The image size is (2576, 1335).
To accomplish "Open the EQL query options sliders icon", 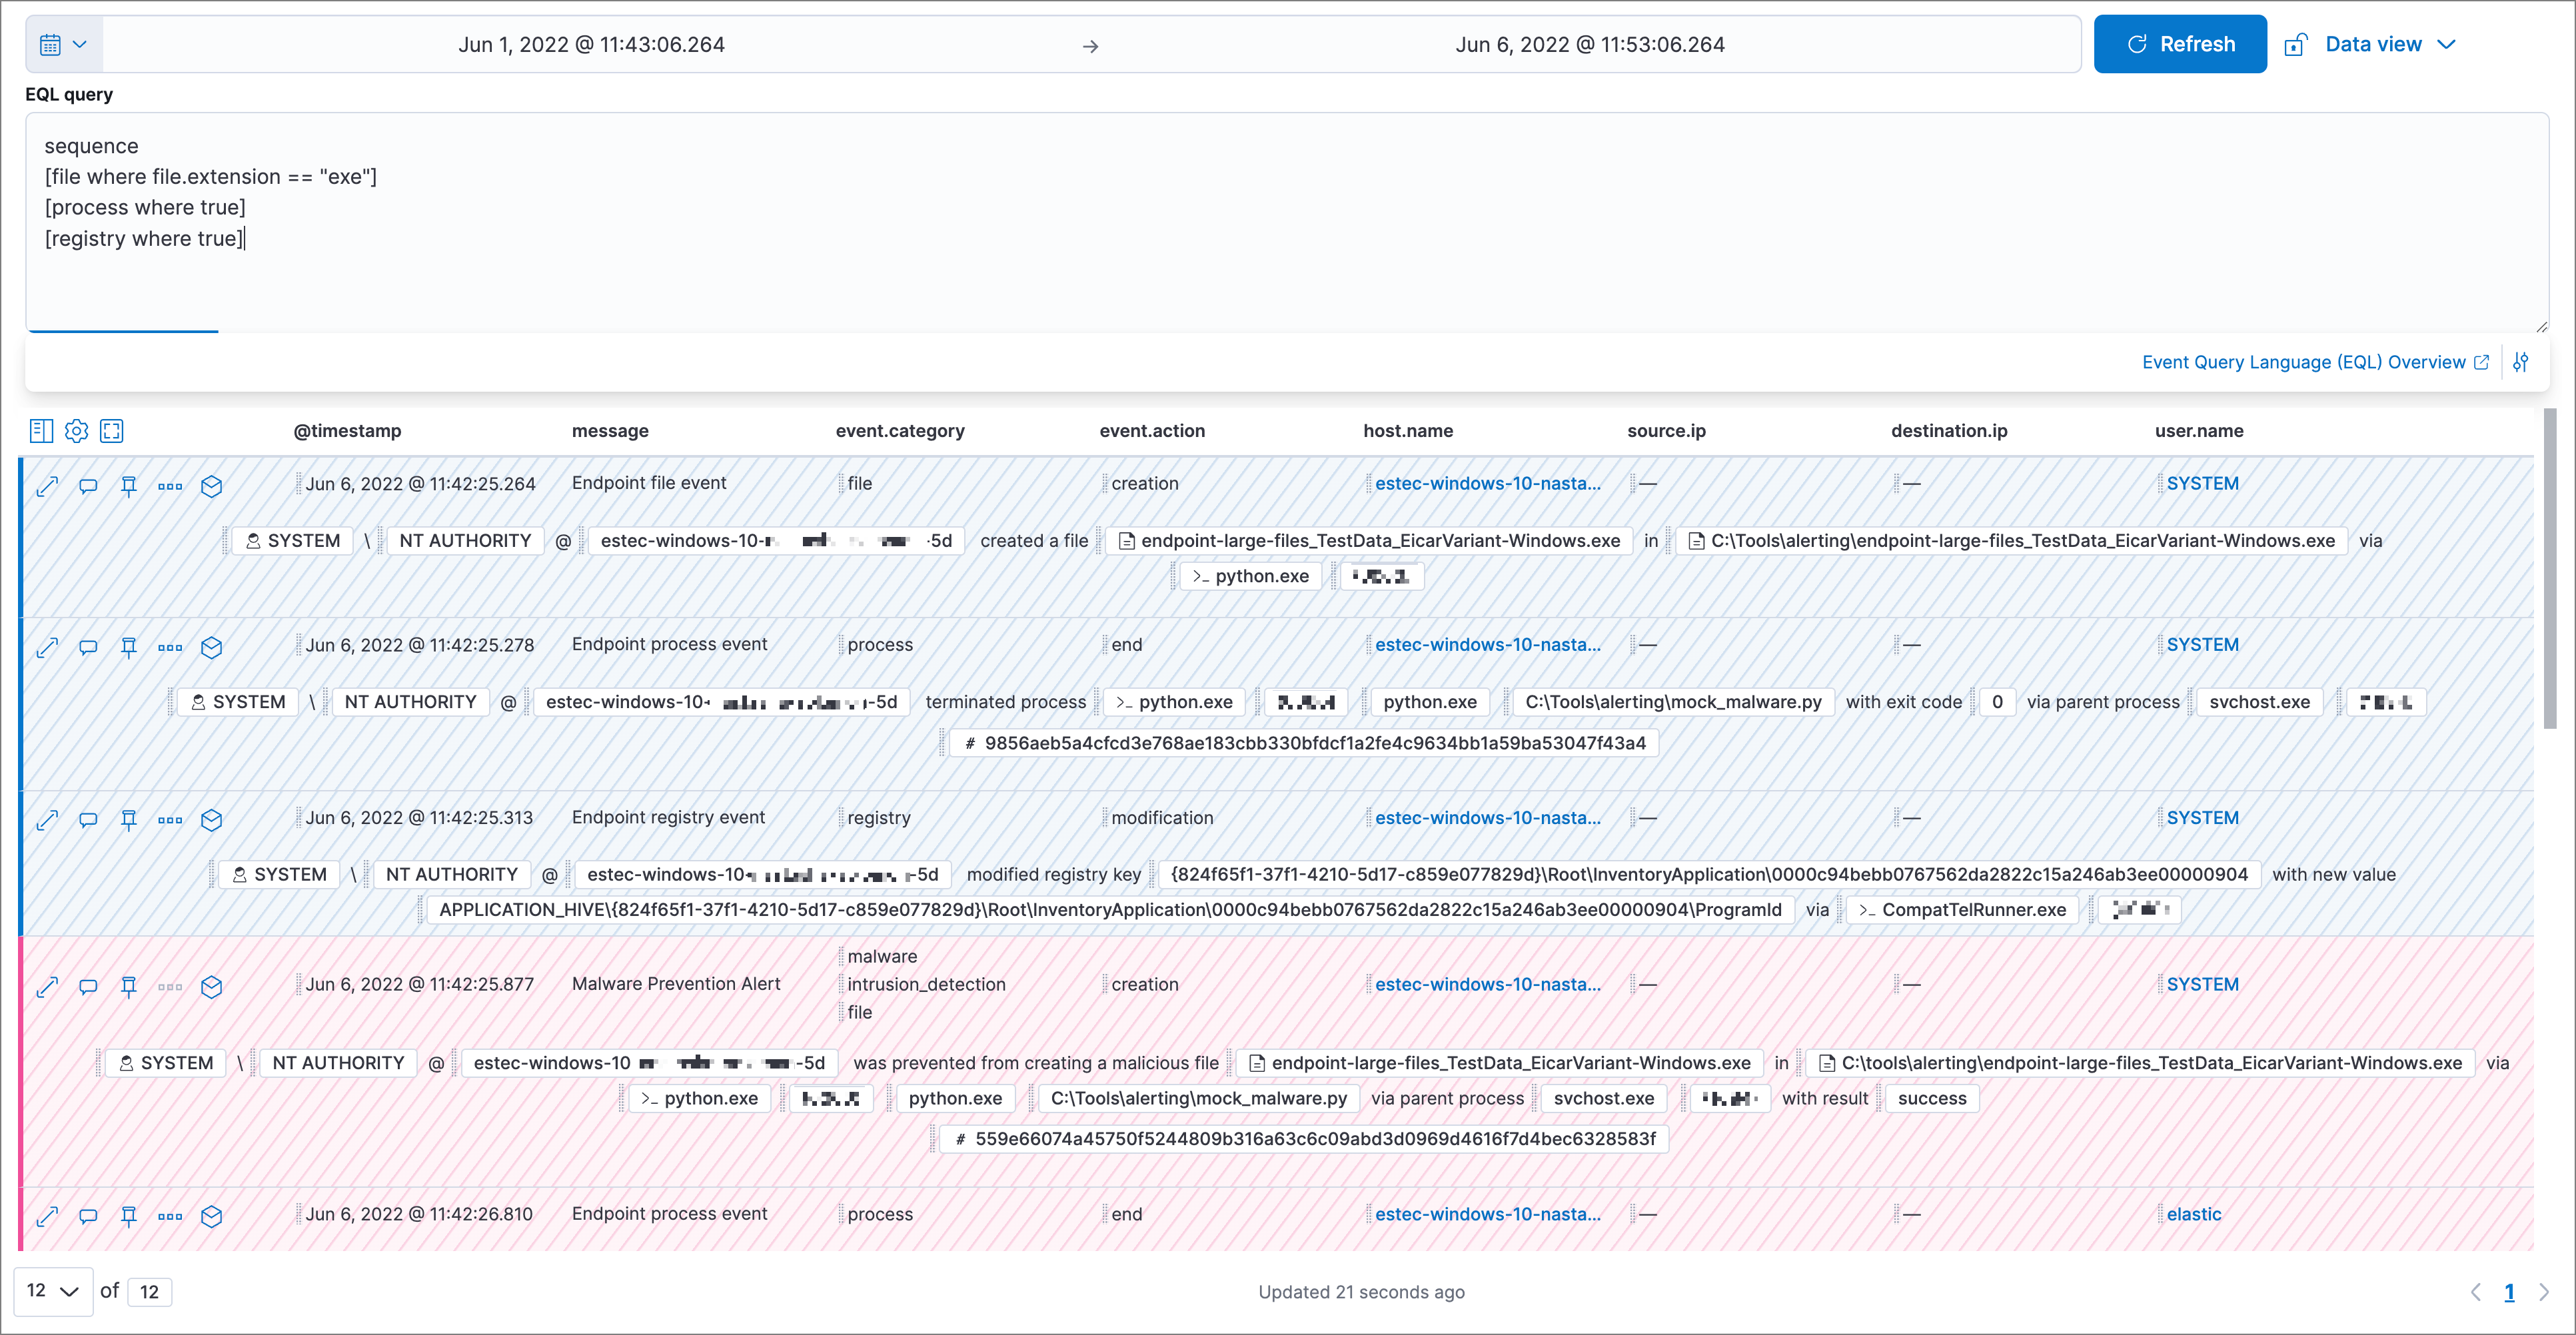I will point(2521,362).
